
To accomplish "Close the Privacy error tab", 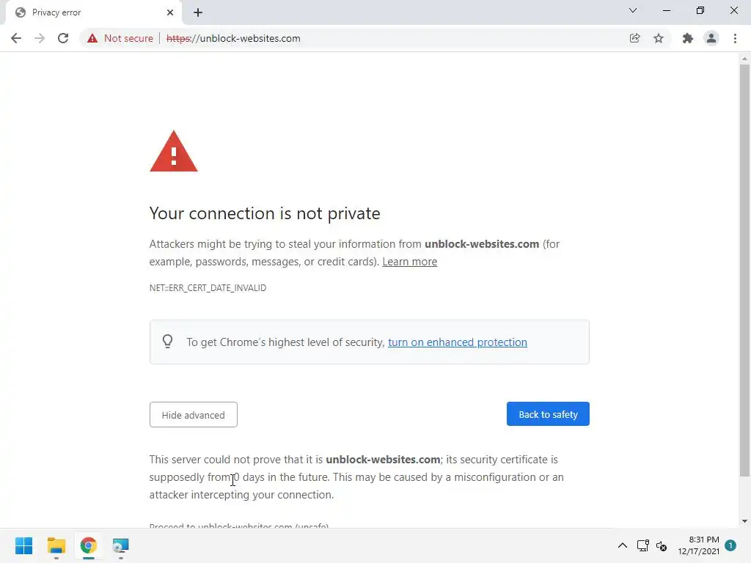I will click(x=170, y=12).
